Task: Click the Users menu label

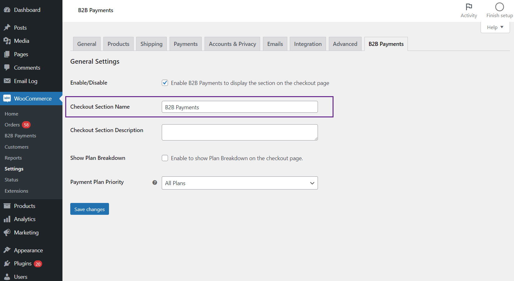Action: 21,277
